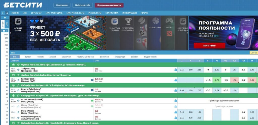Viewport: 258px width, 125px height.
Task: Open Киберфутбол Бундеслига league header
Action: tap(134, 123)
